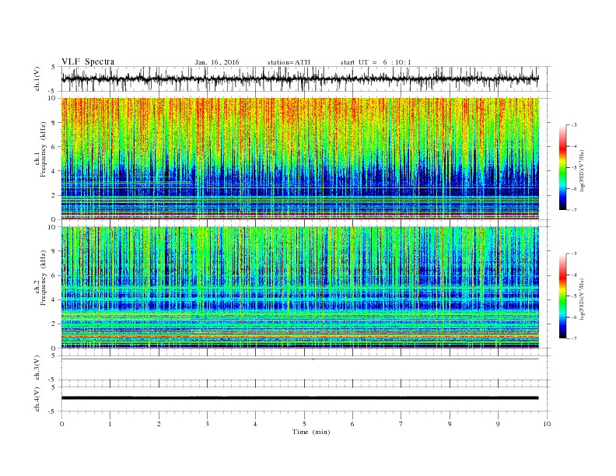The image size is (616, 476).
Task: Click the "8" tick label on the time axis
Action: point(450,424)
